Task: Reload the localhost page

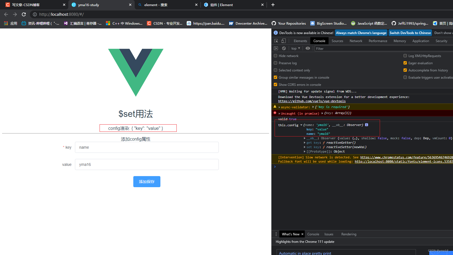Action: 24,14
